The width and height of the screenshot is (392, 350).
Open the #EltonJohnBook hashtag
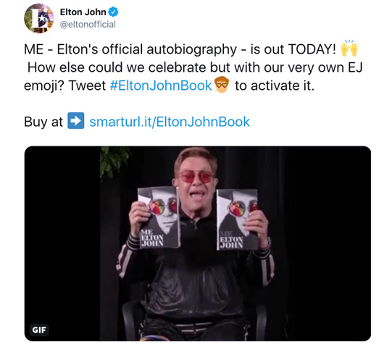pyautogui.click(x=161, y=86)
